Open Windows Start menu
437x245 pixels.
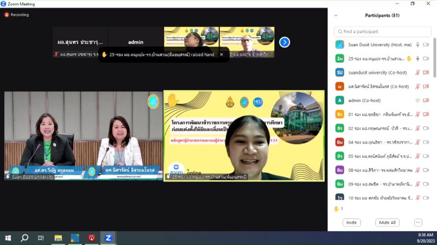click(x=8, y=238)
